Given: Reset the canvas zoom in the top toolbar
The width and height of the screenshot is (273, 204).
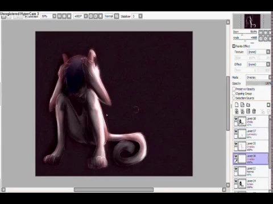Looking at the screenshot, I should [x=69, y=16].
